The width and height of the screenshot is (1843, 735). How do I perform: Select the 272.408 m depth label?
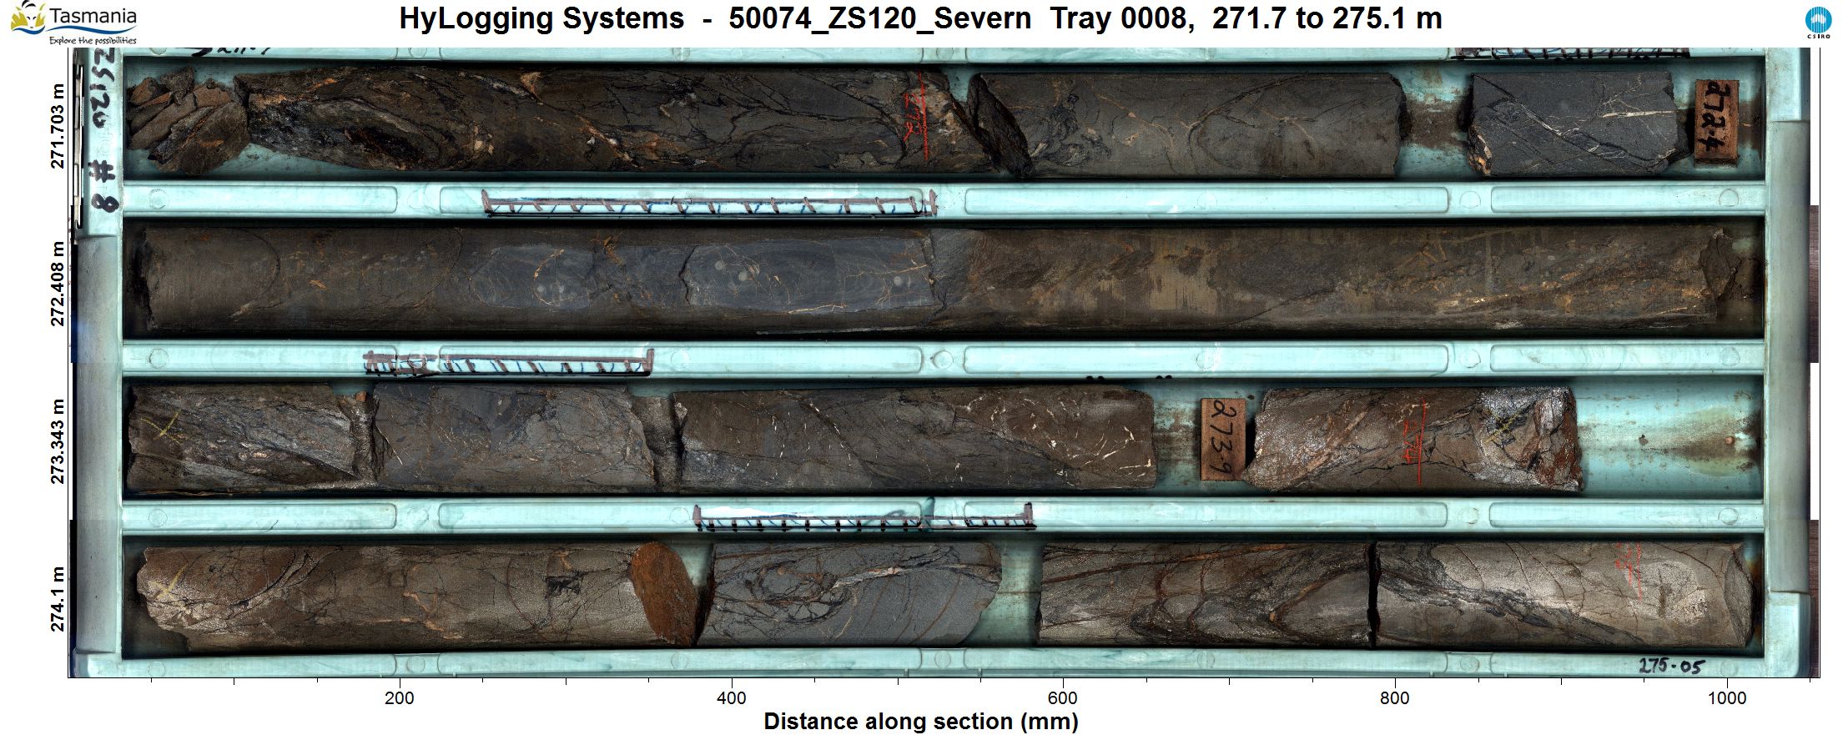click(x=58, y=284)
